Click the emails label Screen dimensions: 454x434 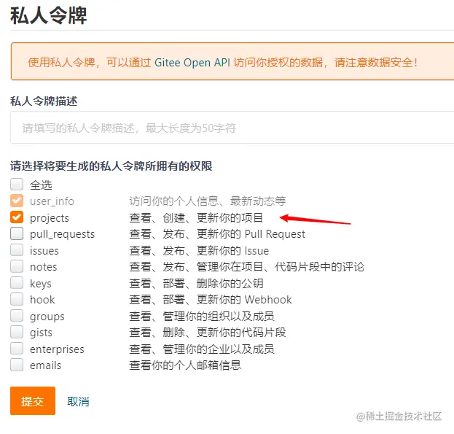point(46,365)
